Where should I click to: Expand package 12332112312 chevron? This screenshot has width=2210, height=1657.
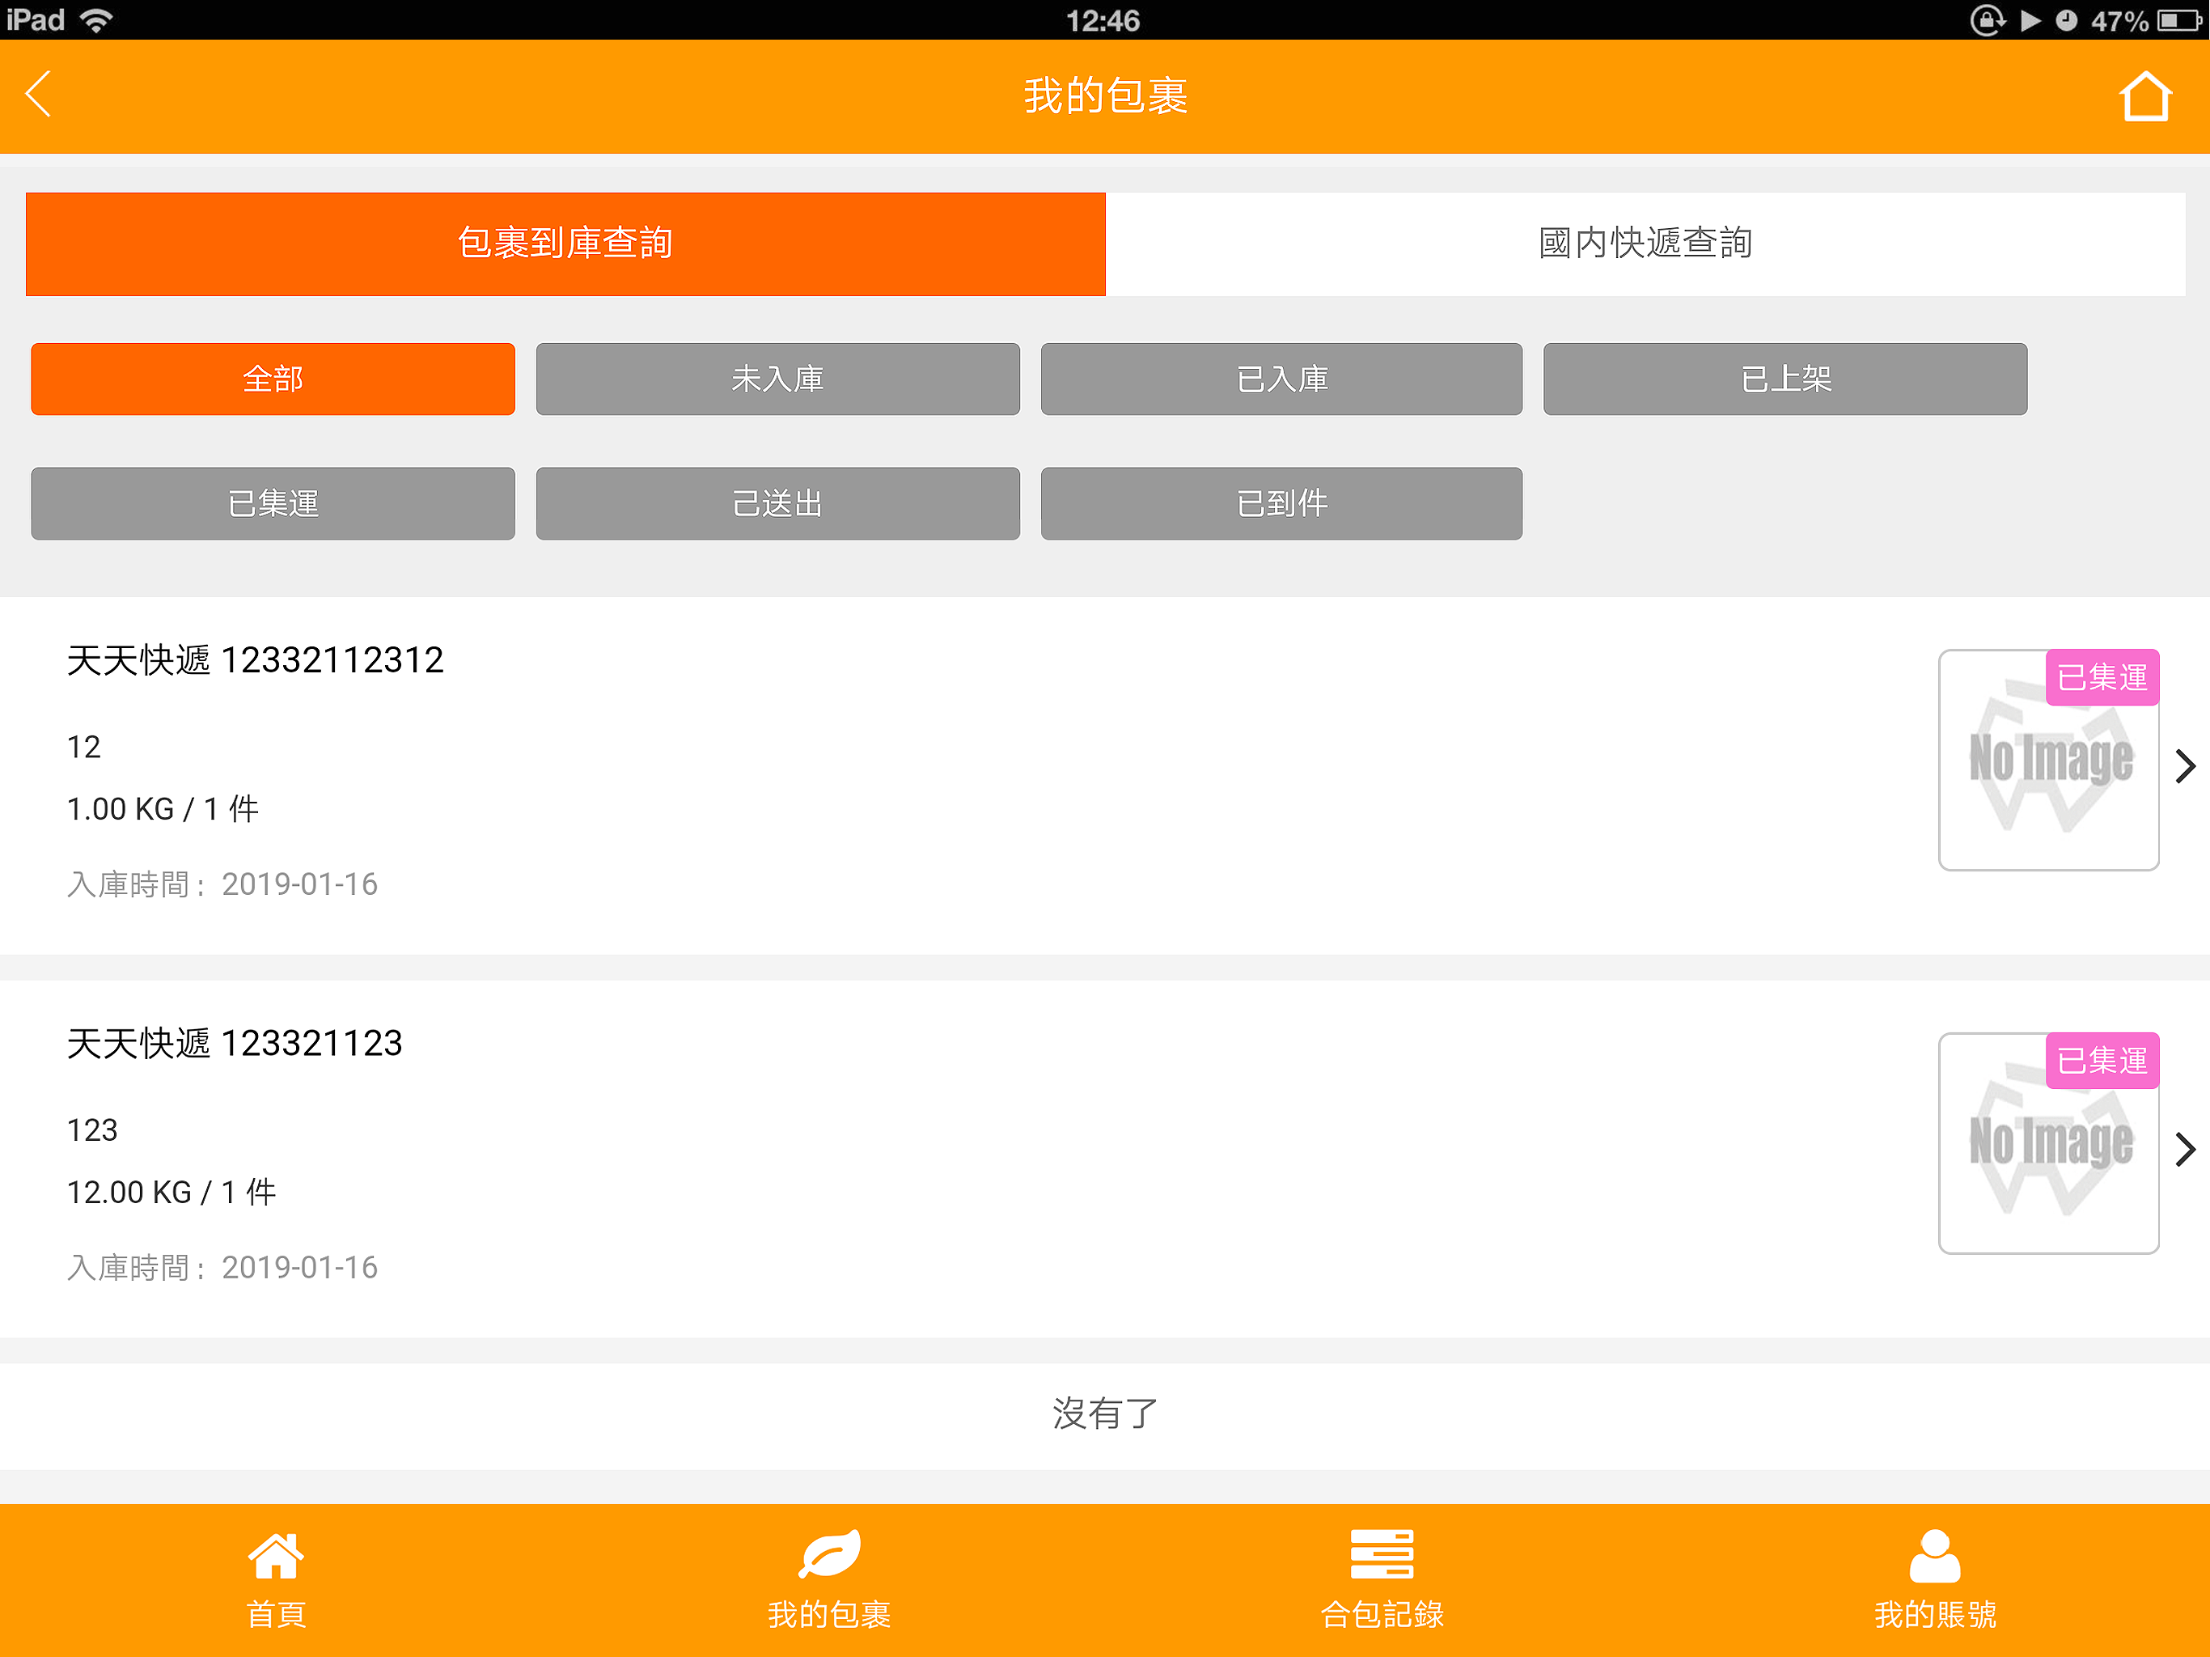coord(2185,765)
